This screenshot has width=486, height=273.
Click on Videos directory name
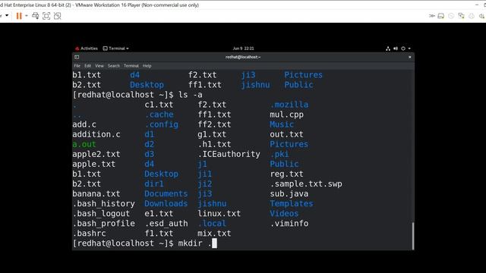pos(284,214)
